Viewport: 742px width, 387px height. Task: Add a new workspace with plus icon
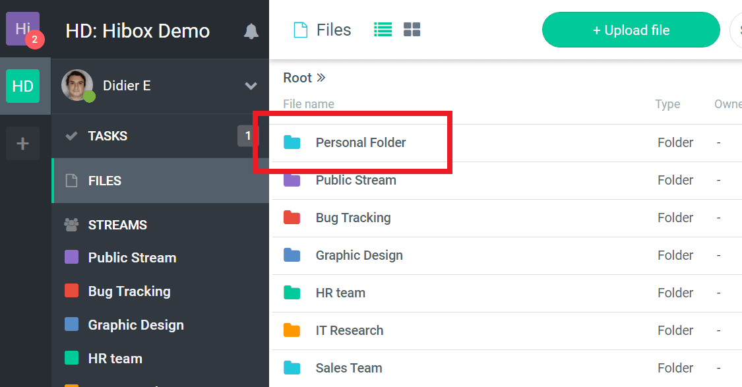tap(23, 143)
